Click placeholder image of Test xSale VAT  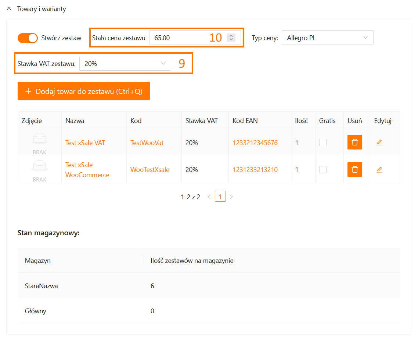point(39,140)
